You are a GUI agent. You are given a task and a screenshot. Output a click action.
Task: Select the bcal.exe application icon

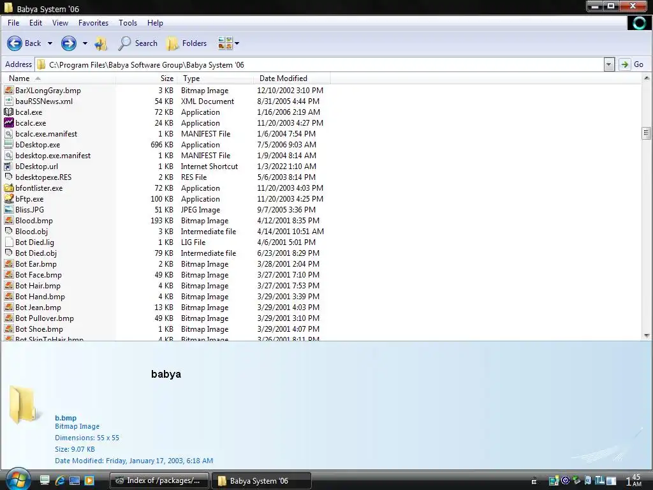(x=8, y=112)
